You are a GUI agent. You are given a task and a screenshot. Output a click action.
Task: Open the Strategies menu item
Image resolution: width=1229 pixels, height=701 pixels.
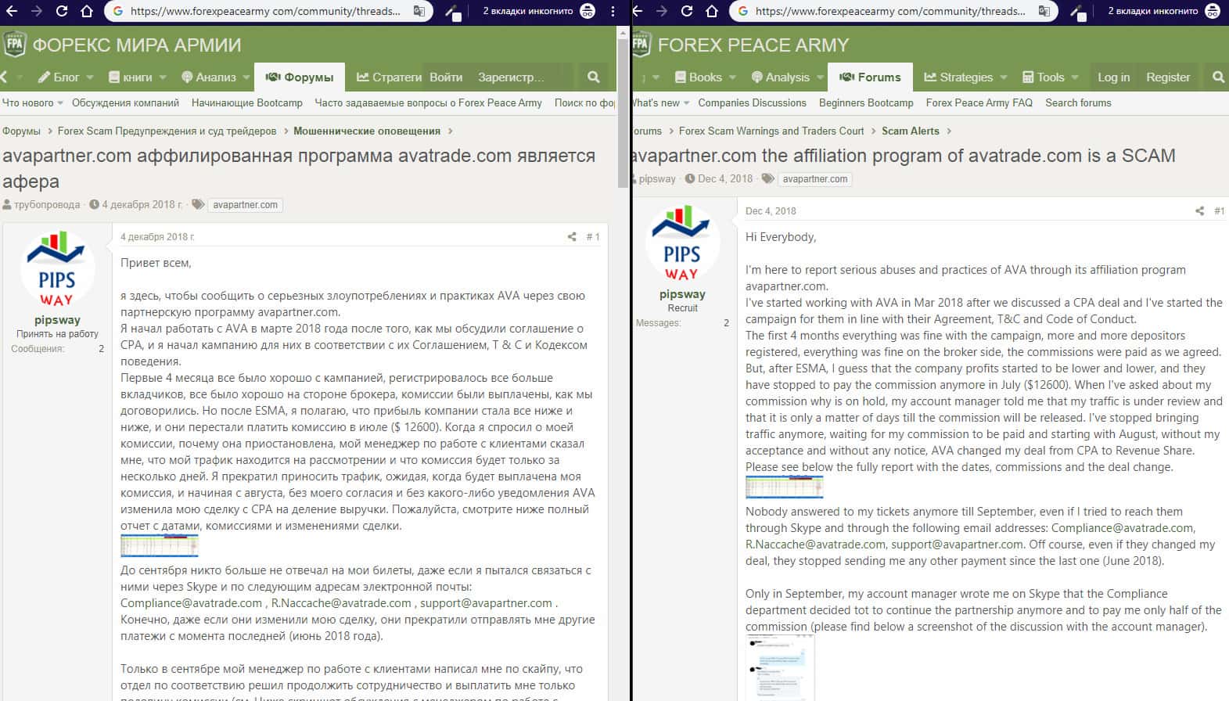[x=958, y=77]
